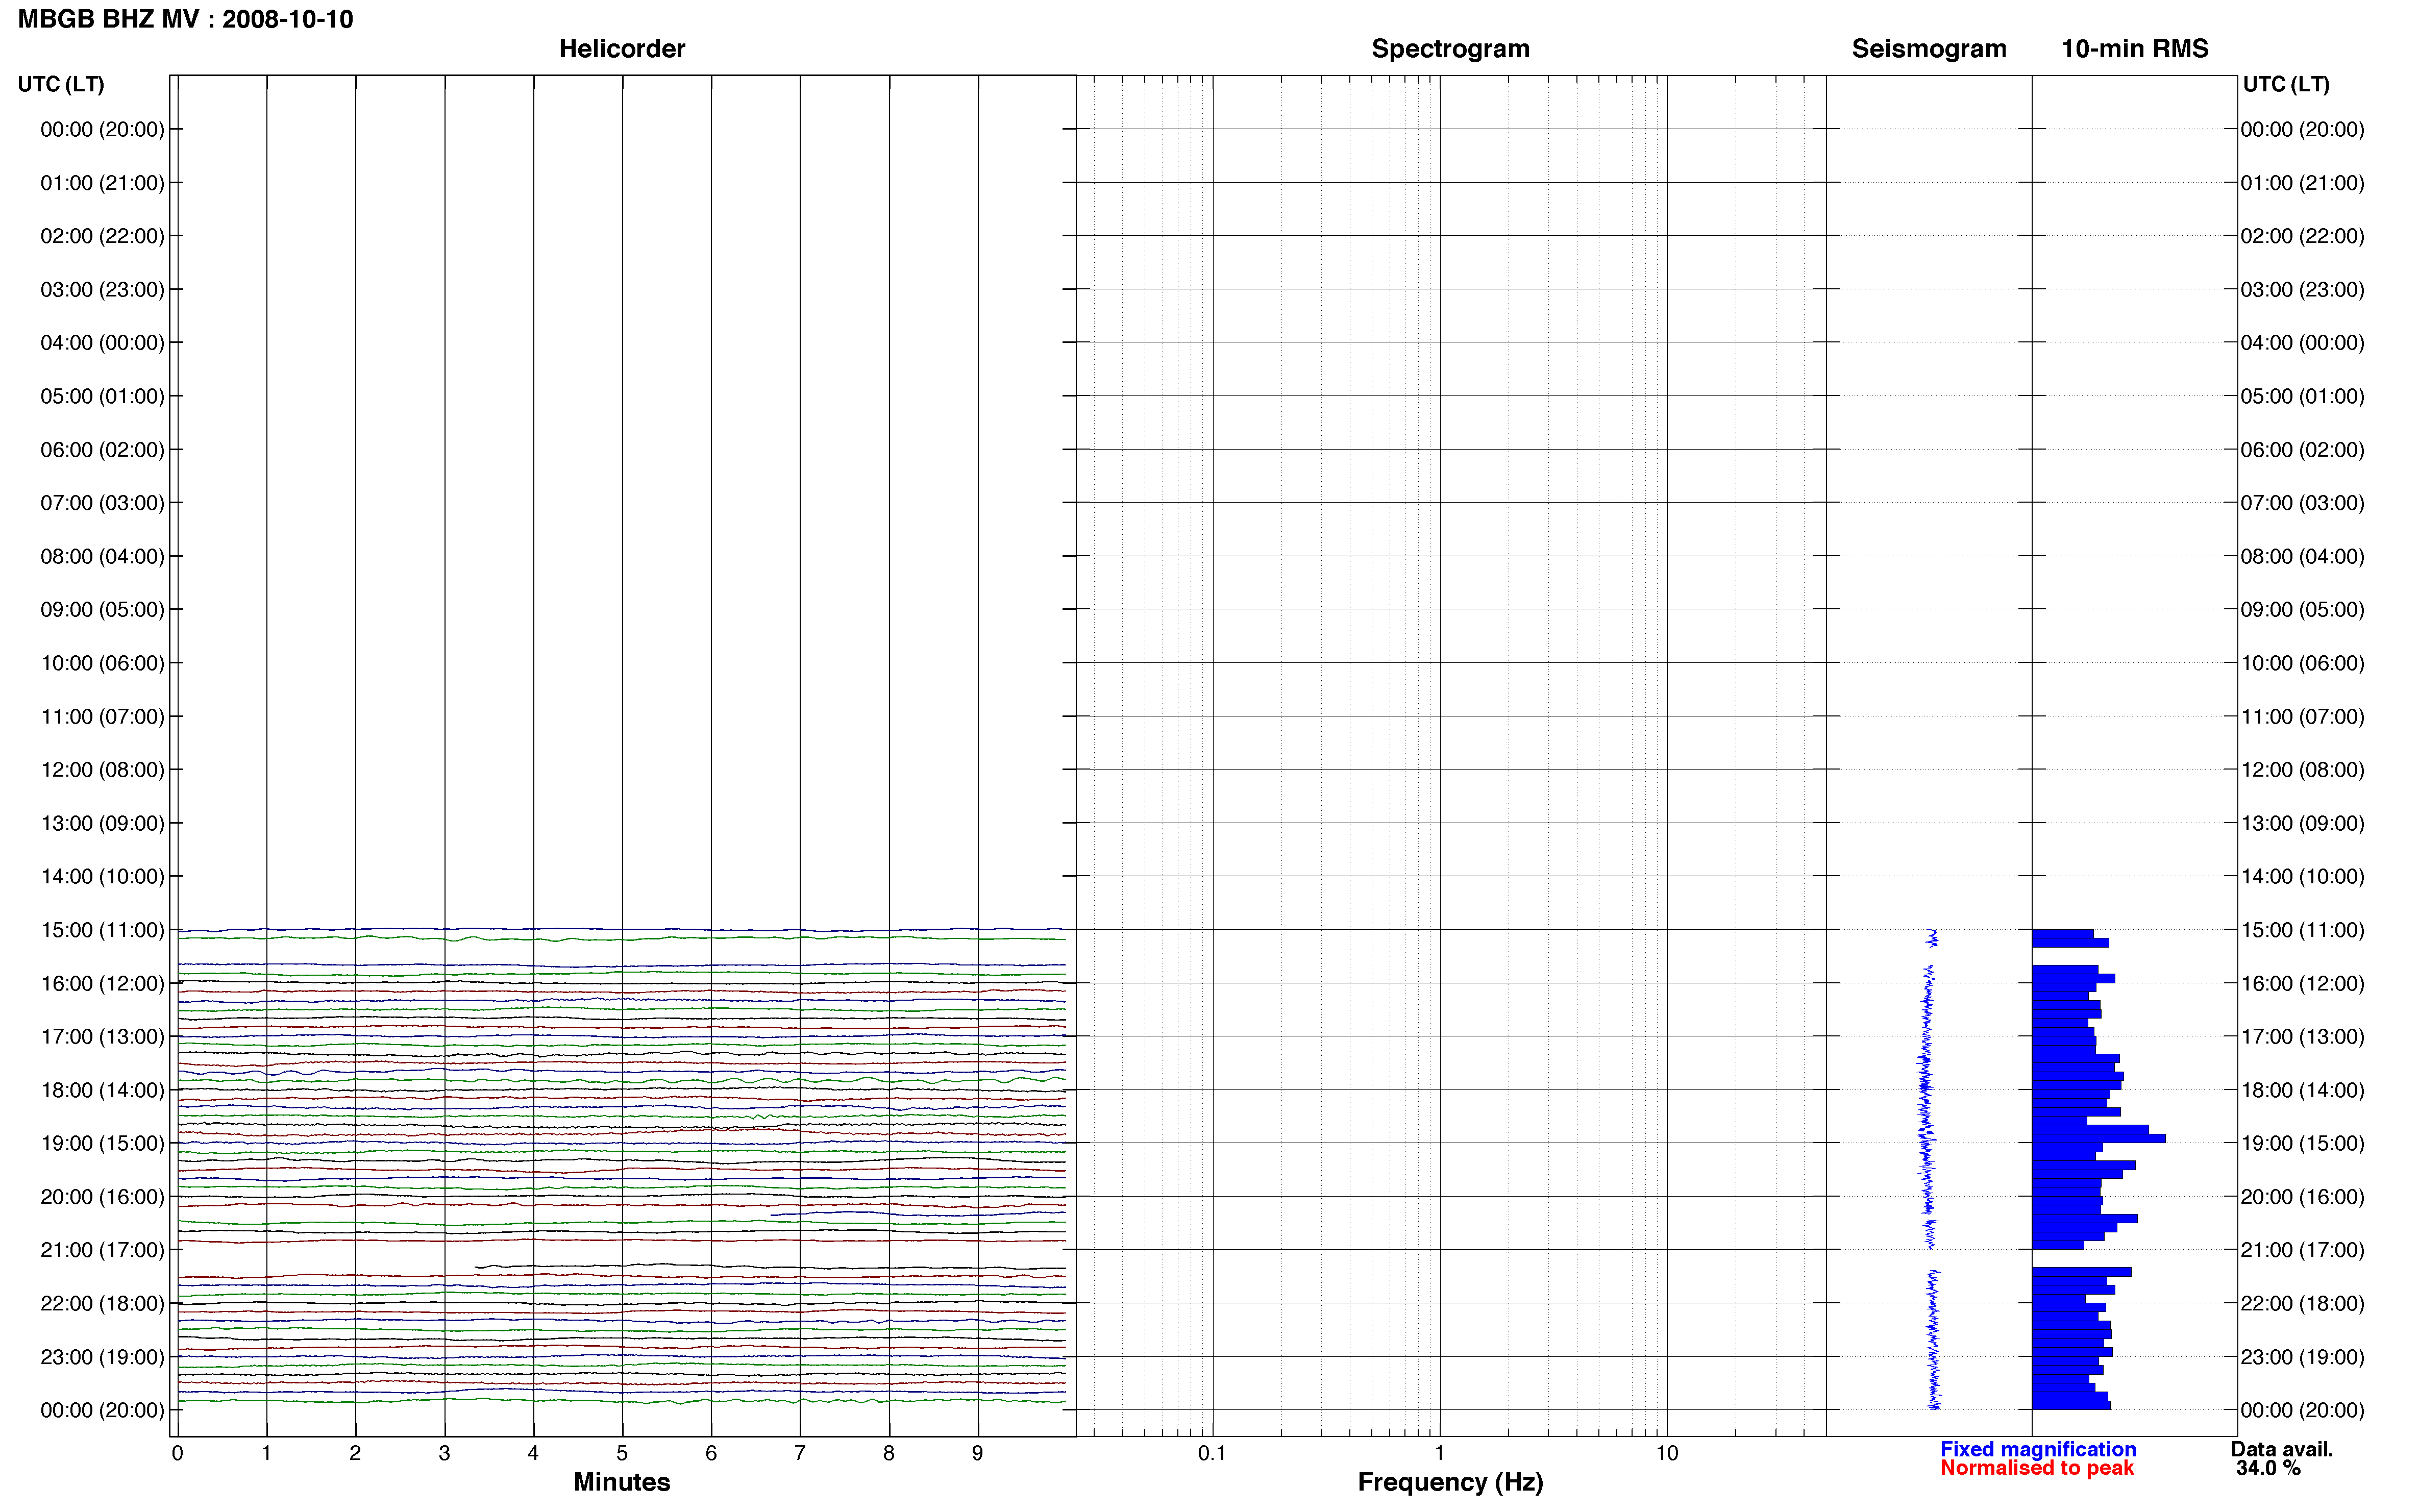The width and height of the screenshot is (2419, 1512).
Task: Click the 10 tick on the frequency axis
Action: [1666, 1453]
